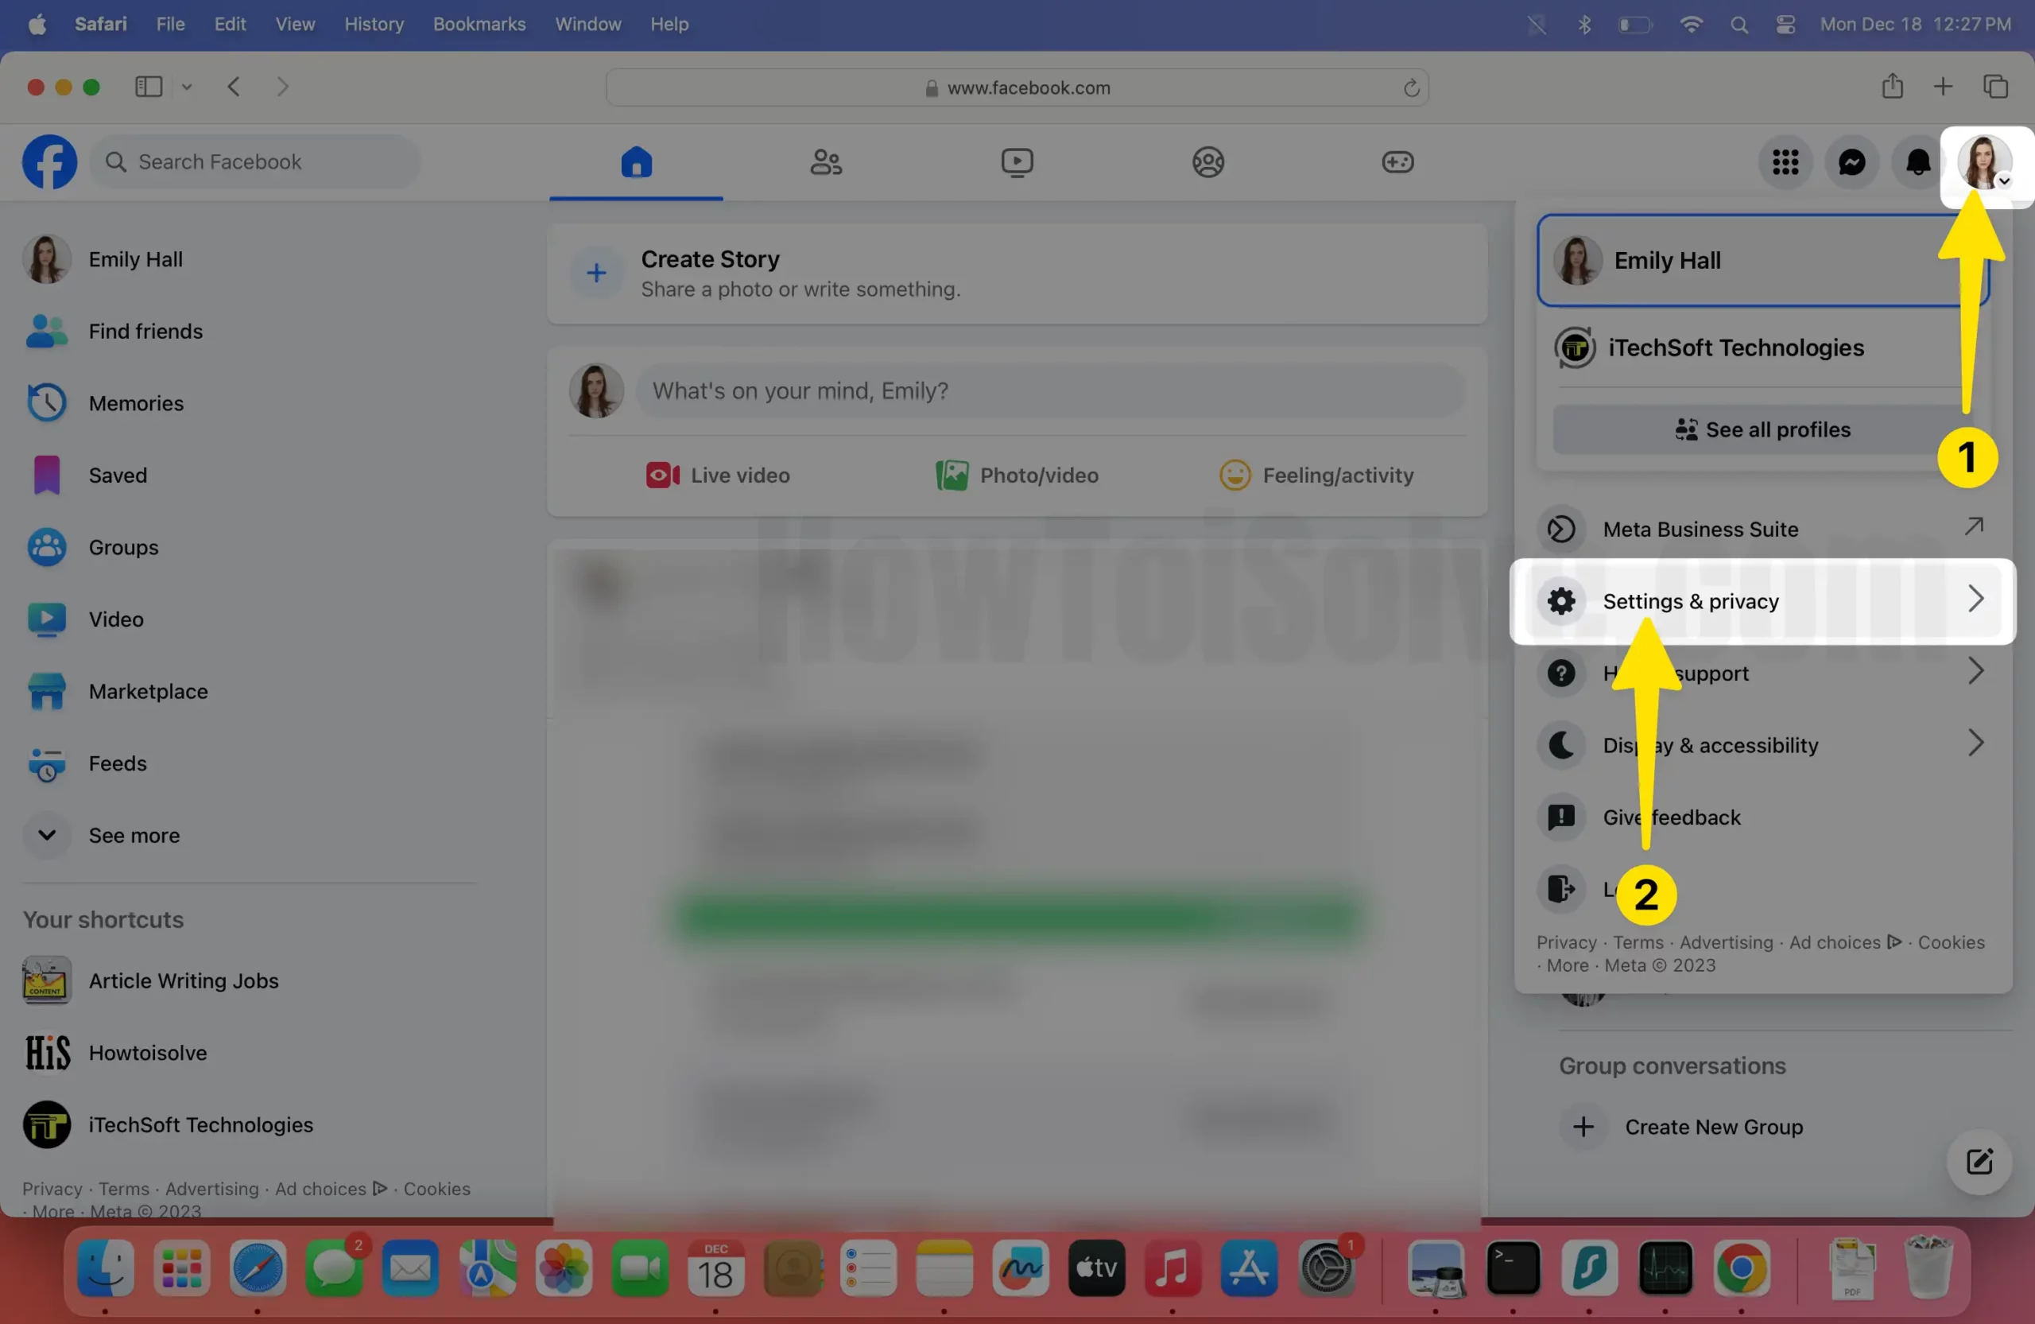Open the Gaming tab icon
The image size is (2035, 1324).
[x=1397, y=161]
